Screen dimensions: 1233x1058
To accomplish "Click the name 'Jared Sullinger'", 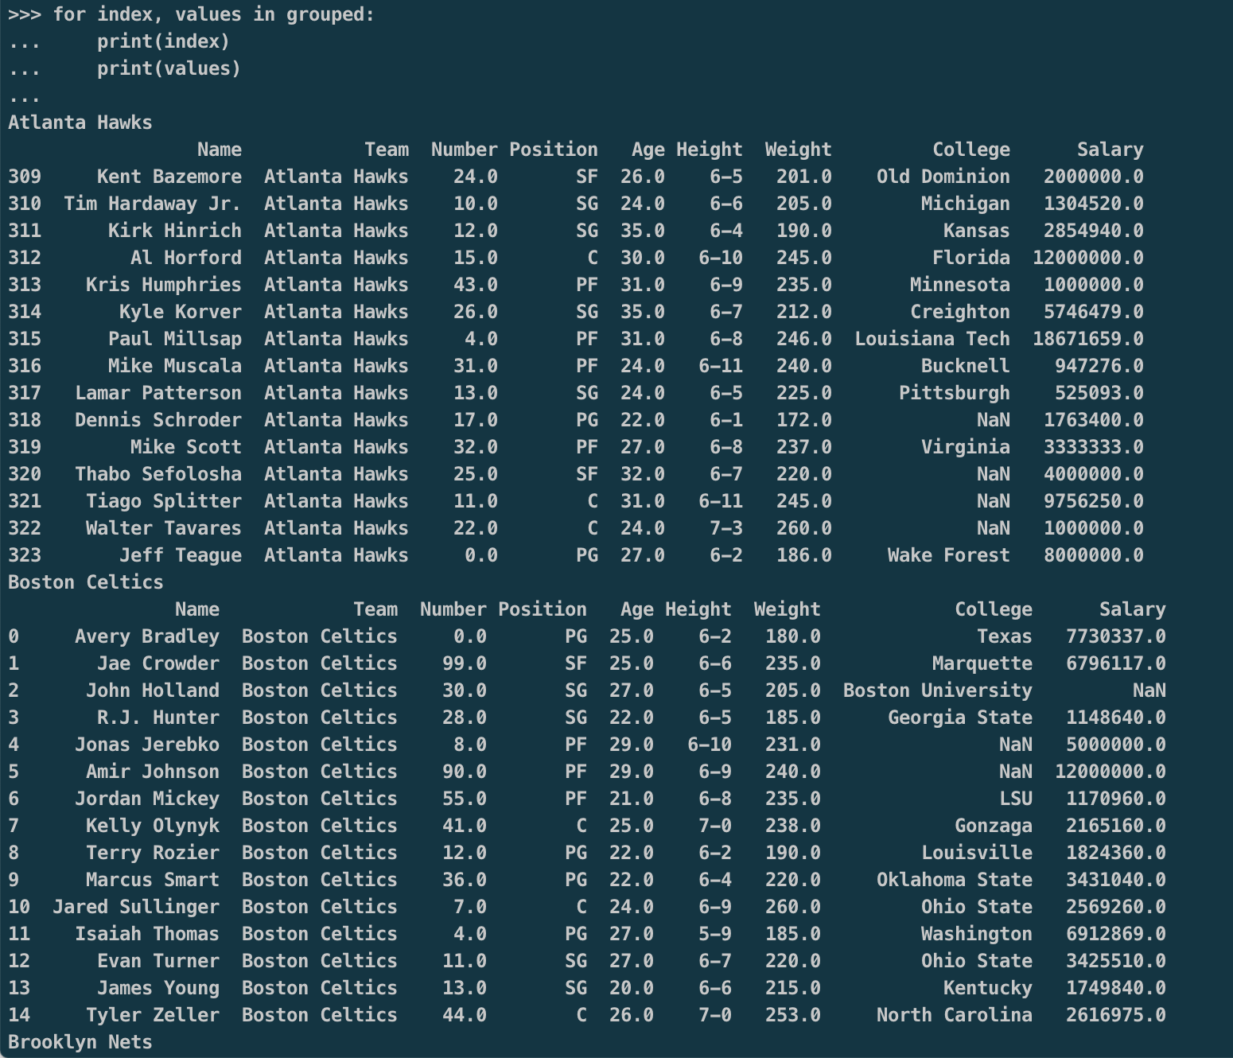I will (x=136, y=907).
